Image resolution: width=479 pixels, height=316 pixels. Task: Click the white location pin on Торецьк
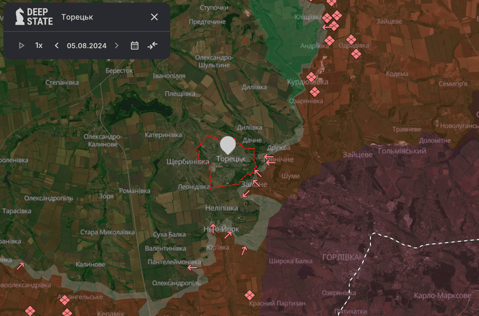(x=228, y=145)
